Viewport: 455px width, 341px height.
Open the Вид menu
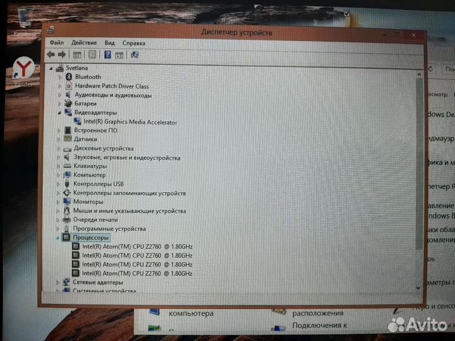pos(110,43)
